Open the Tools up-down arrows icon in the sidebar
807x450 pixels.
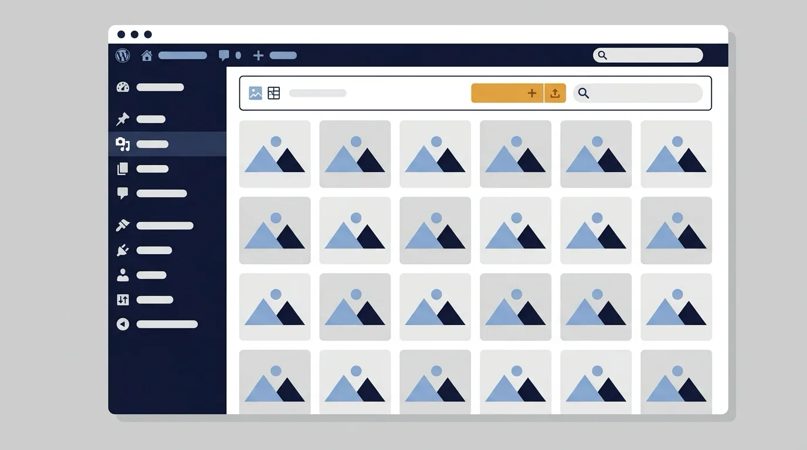pyautogui.click(x=123, y=299)
